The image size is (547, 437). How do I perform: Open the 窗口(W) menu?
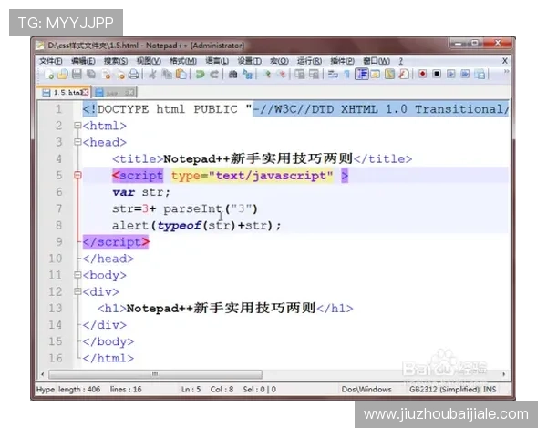[x=376, y=61]
